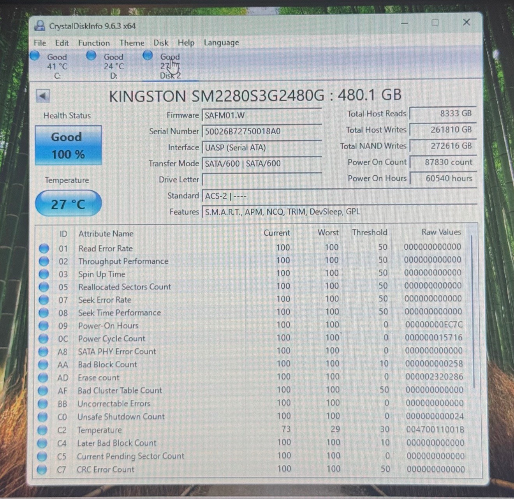Click the status icon for Reallocated Sectors Count
Screen dimensions: 514x499
[44, 287]
